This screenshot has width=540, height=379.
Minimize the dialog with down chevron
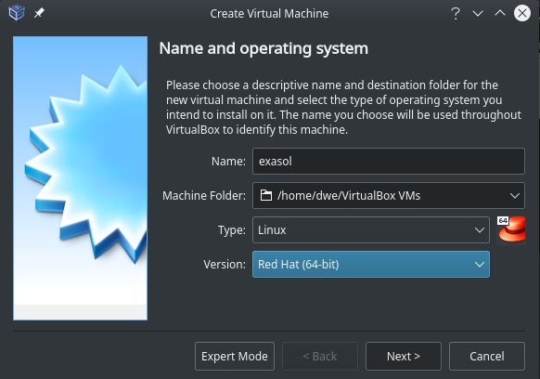click(x=478, y=13)
